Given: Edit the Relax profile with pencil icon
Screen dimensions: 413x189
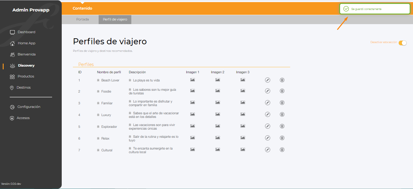Looking at the screenshot, I should point(267,138).
